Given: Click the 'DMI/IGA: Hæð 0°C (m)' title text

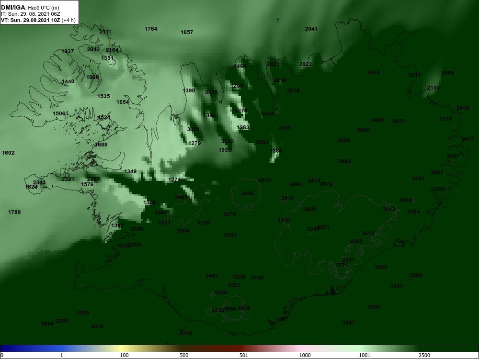Looking at the screenshot, I should coord(30,8).
